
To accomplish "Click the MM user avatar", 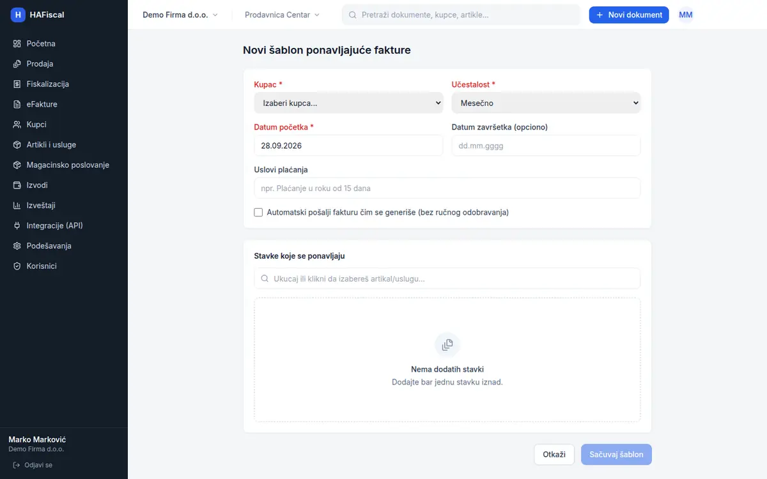I will coord(686,15).
